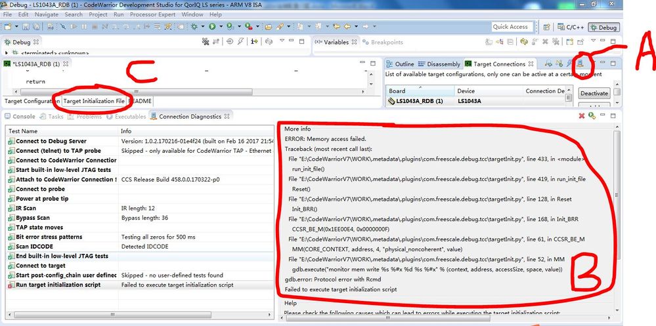Click the Resume execution icon

(74, 26)
